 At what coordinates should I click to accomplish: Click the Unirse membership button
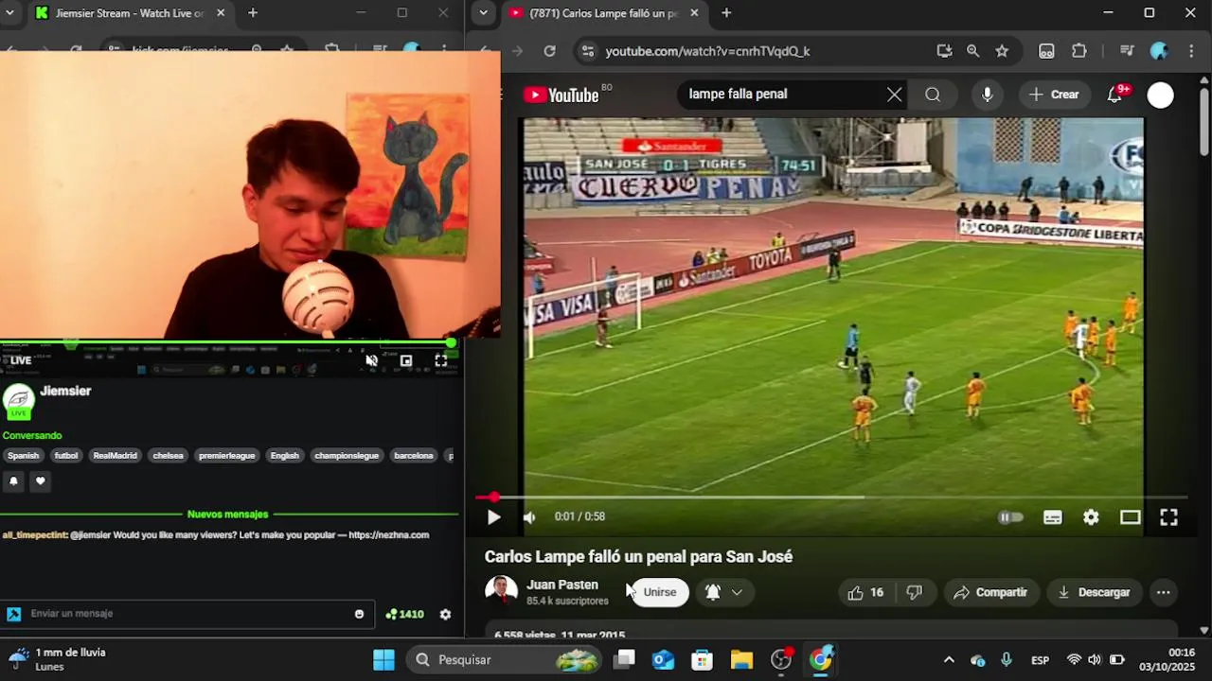(660, 592)
